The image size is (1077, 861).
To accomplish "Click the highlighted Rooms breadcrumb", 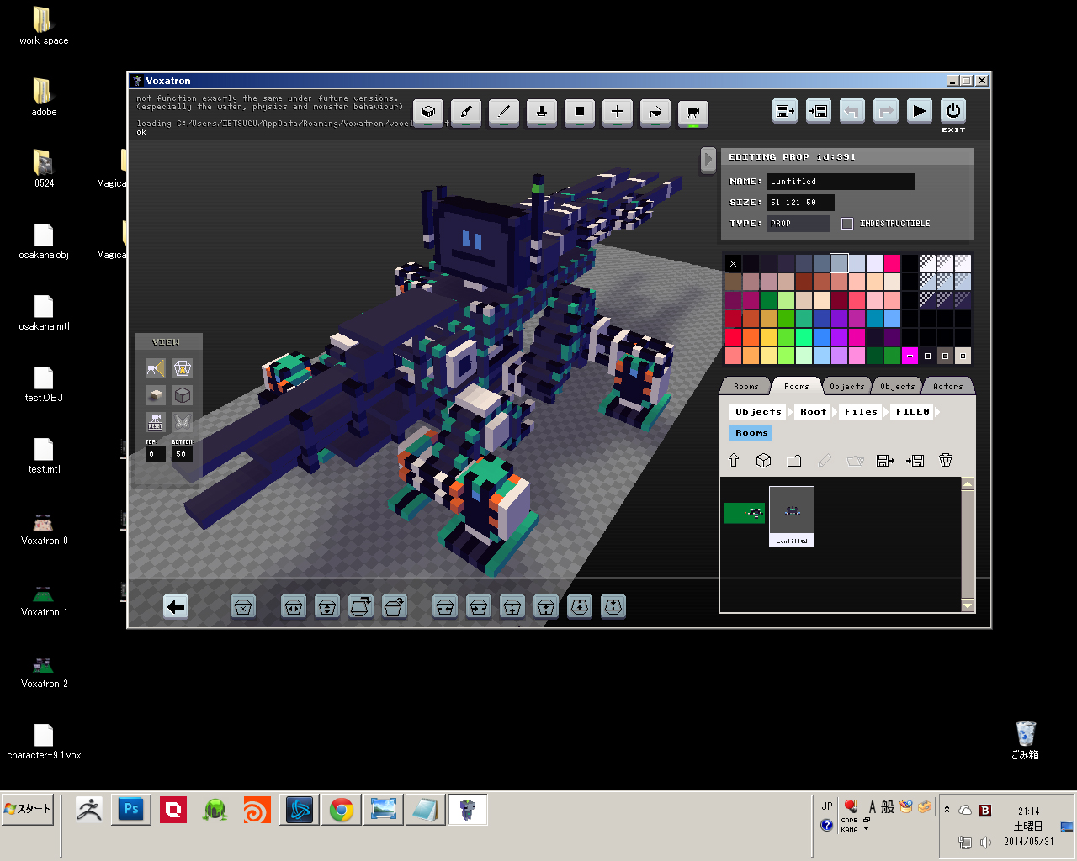I will [x=751, y=433].
